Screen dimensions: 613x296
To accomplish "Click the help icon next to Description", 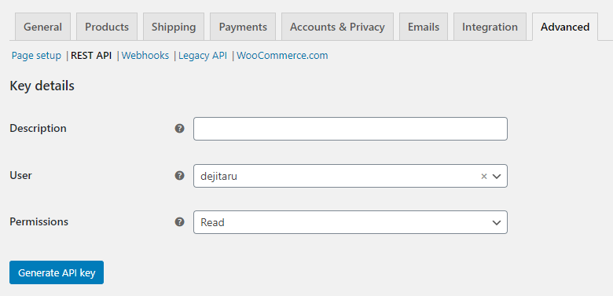I will [179, 129].
